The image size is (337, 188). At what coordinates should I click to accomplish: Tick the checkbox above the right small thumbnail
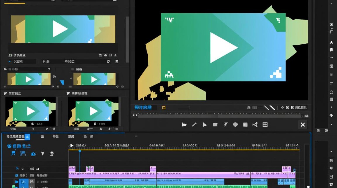[x=72, y=69]
